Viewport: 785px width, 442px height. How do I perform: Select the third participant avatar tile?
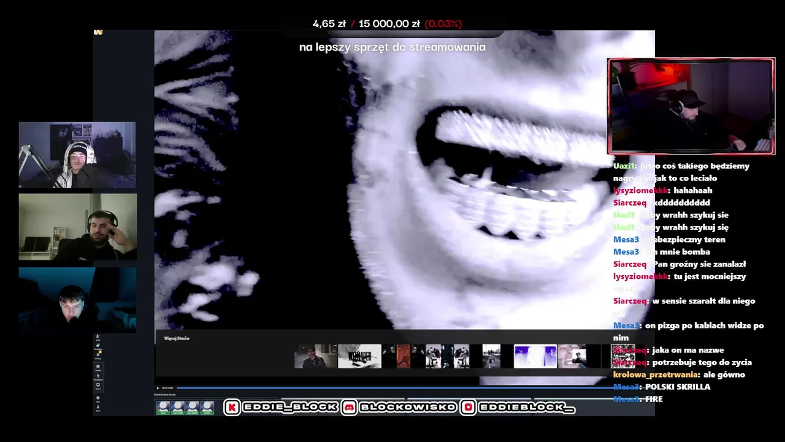pyautogui.click(x=193, y=407)
